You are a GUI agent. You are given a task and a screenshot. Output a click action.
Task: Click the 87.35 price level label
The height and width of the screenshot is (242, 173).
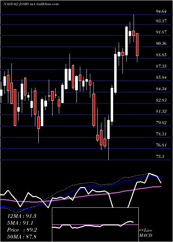[x=161, y=66]
